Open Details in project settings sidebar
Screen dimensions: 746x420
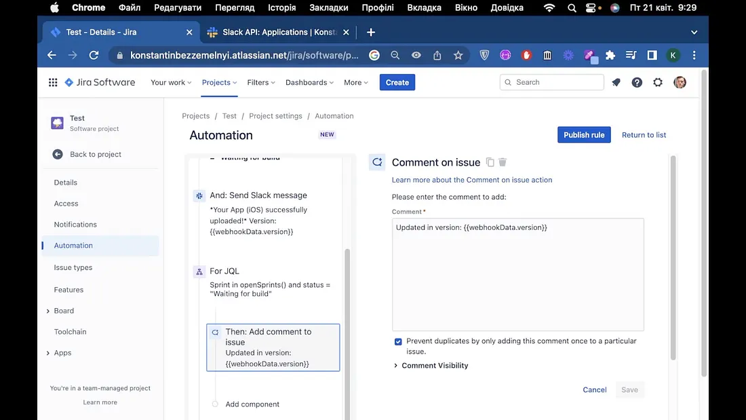(66, 183)
